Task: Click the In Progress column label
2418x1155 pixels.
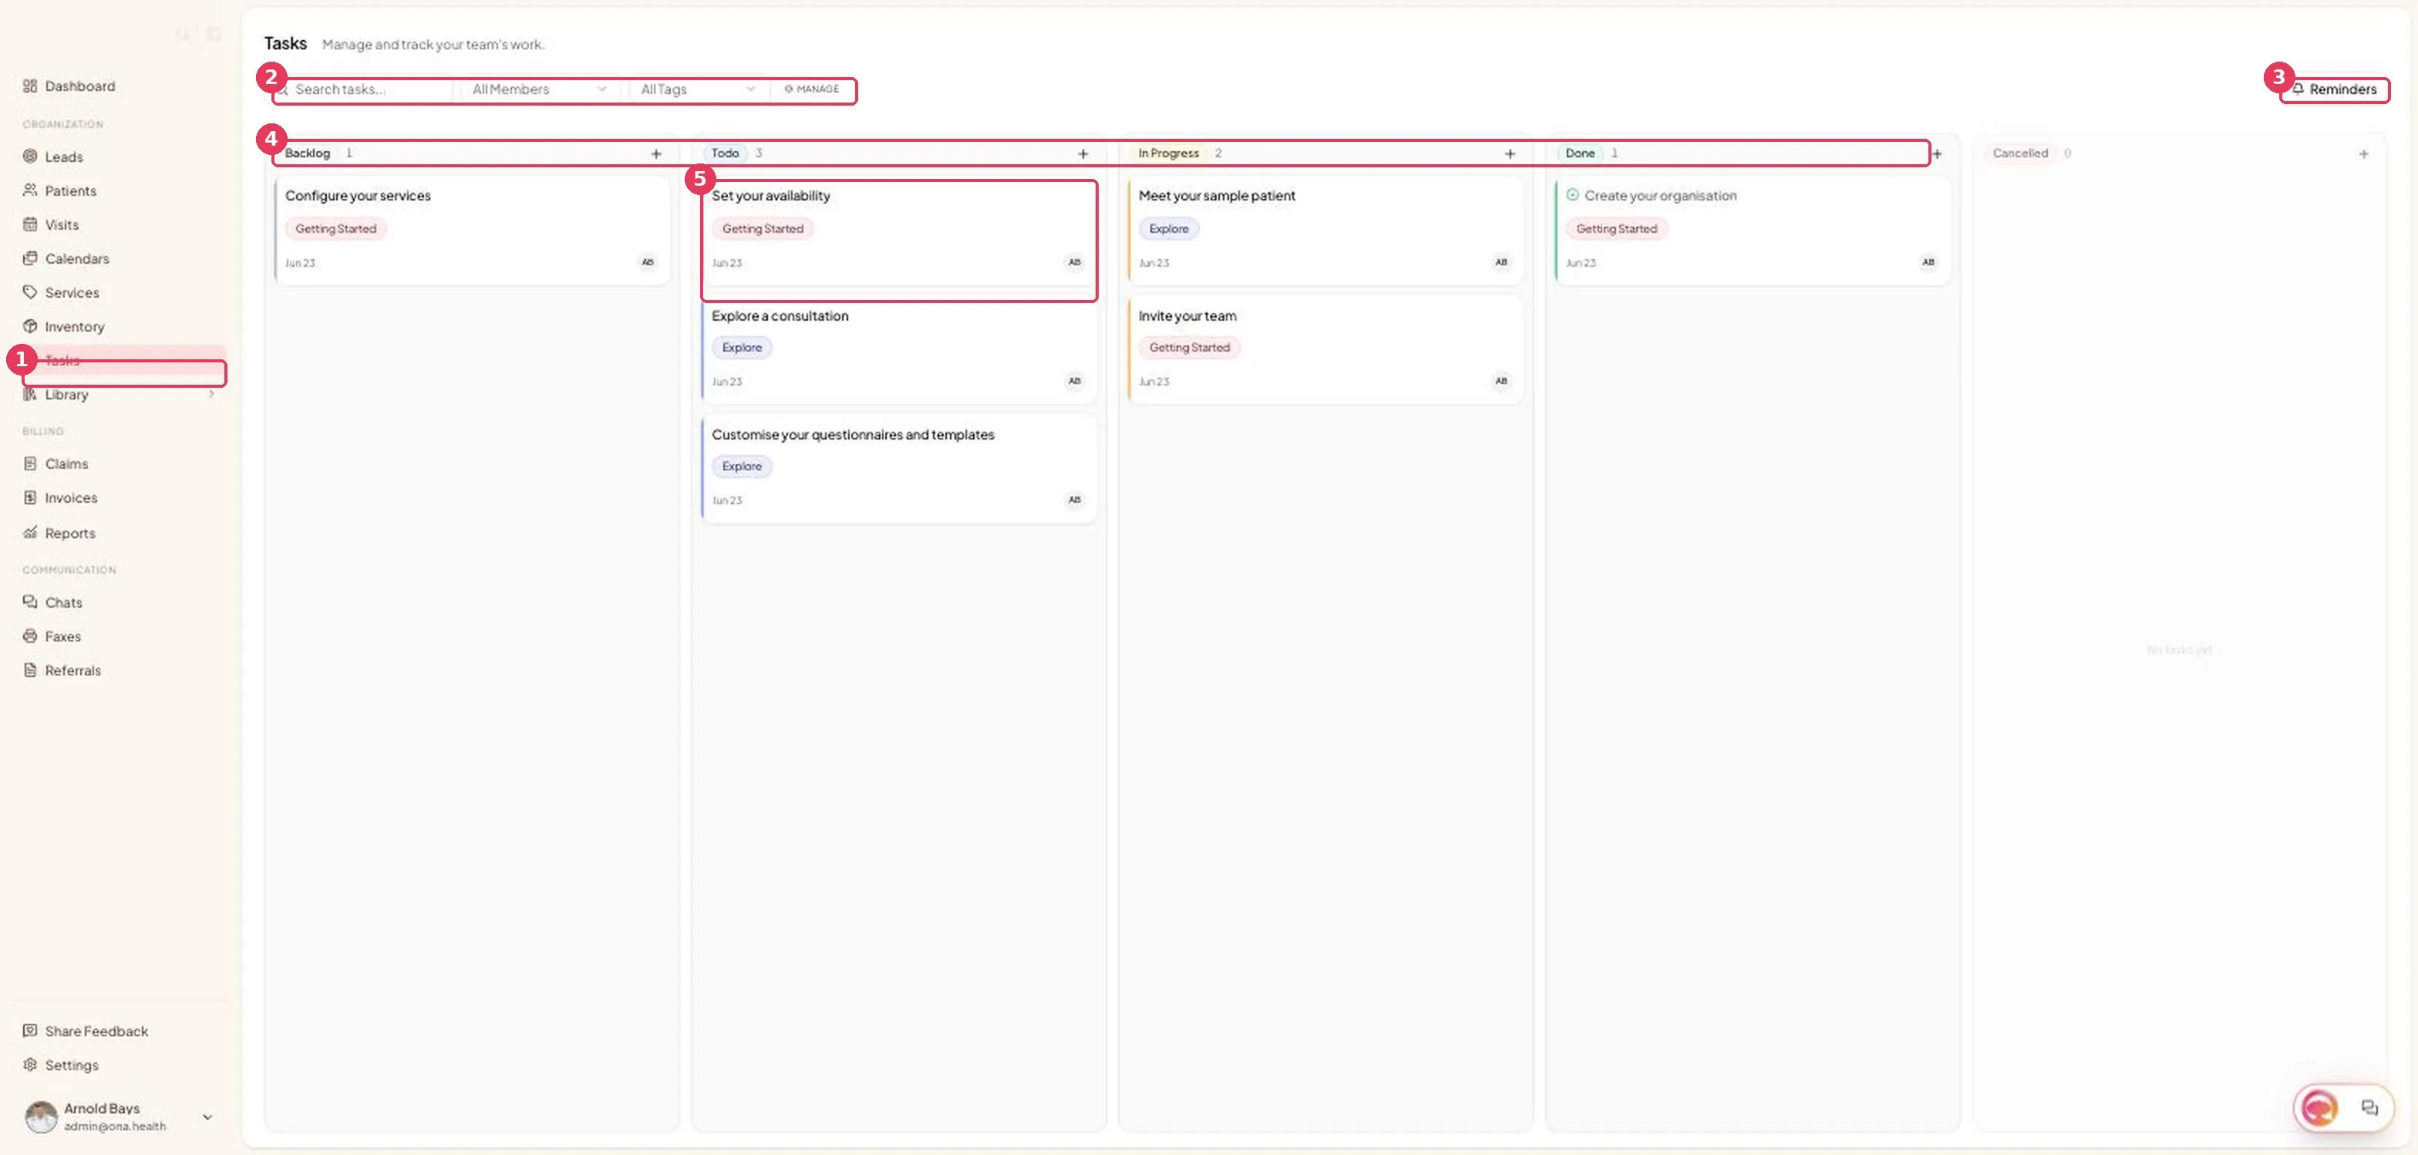Action: click(x=1167, y=153)
